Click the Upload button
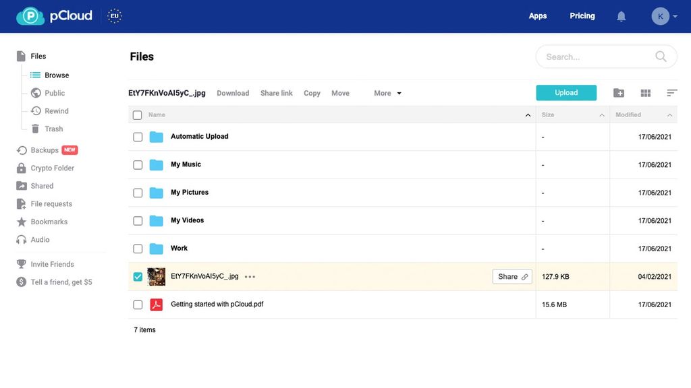This screenshot has width=691, height=388. tap(565, 92)
